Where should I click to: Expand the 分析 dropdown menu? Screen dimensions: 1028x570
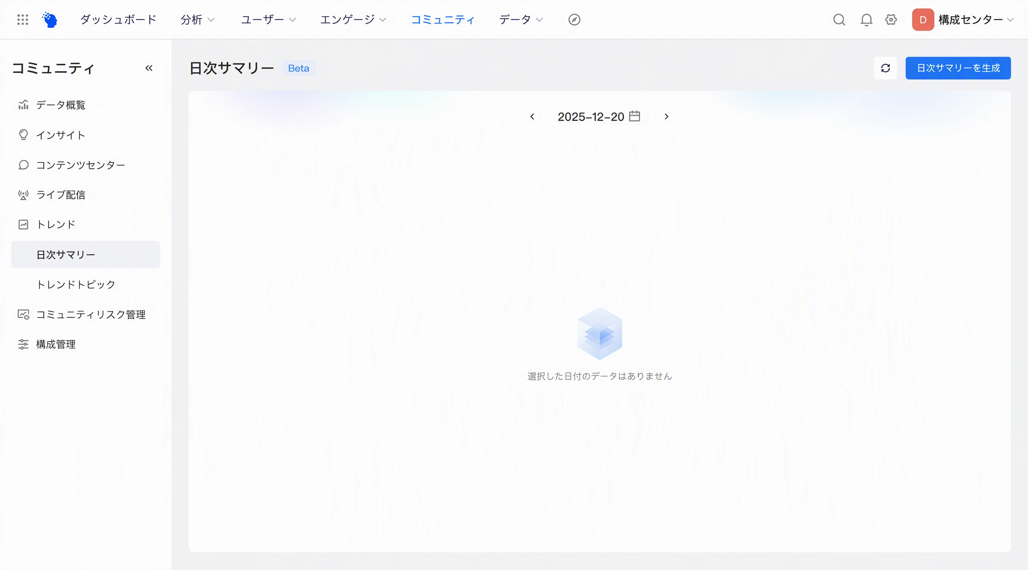click(197, 20)
